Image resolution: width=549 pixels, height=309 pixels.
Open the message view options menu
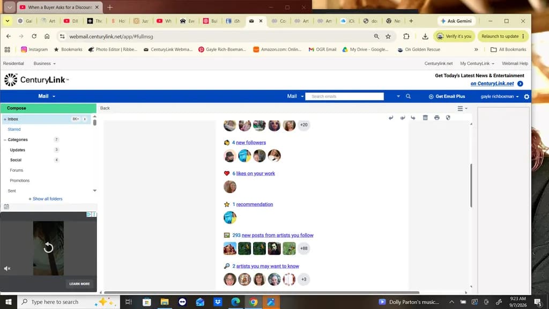462,108
